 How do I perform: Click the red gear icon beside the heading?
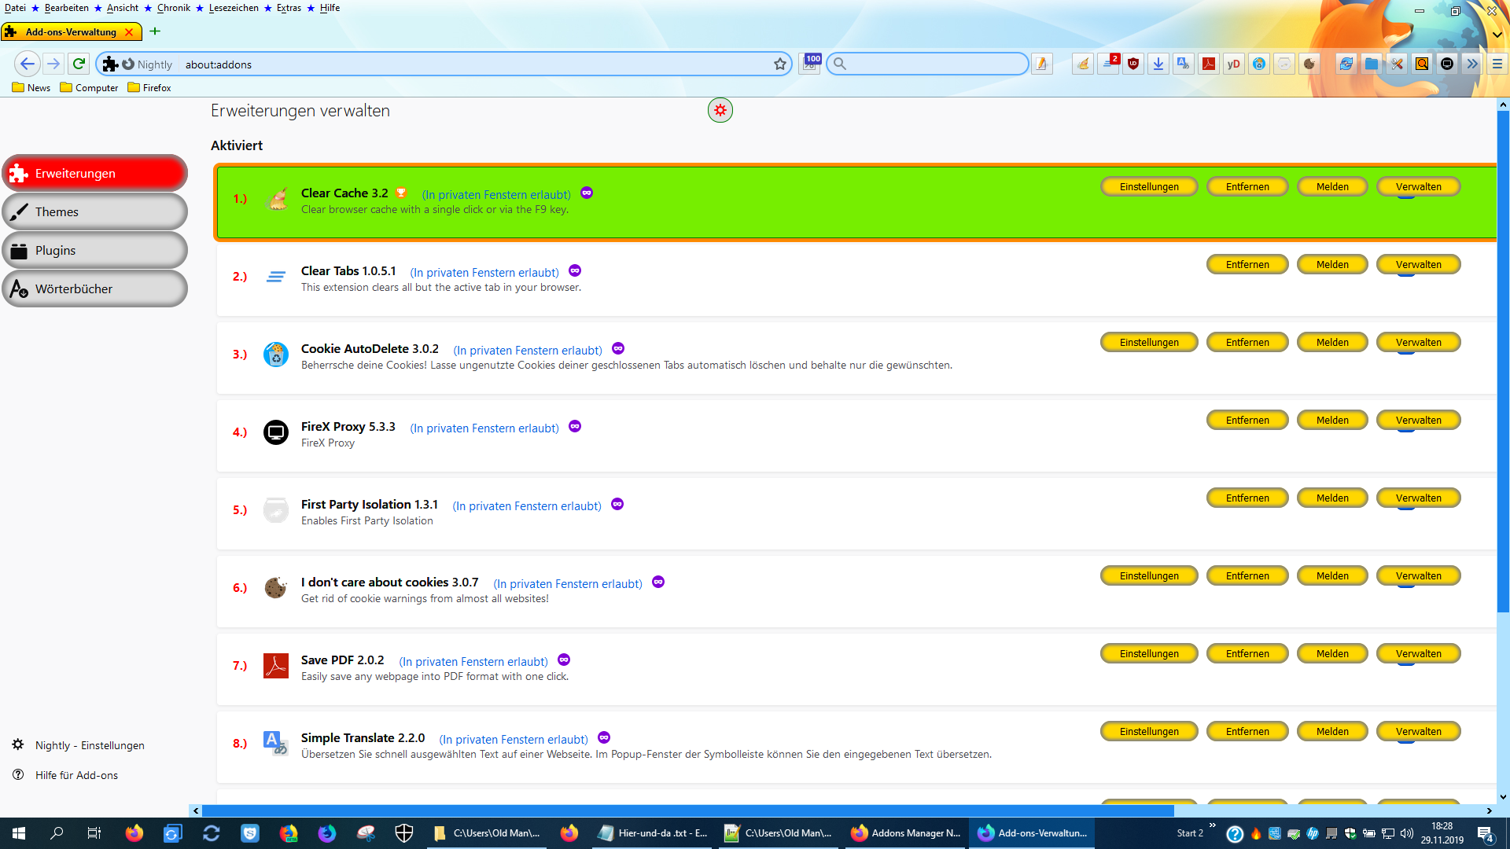coord(720,110)
